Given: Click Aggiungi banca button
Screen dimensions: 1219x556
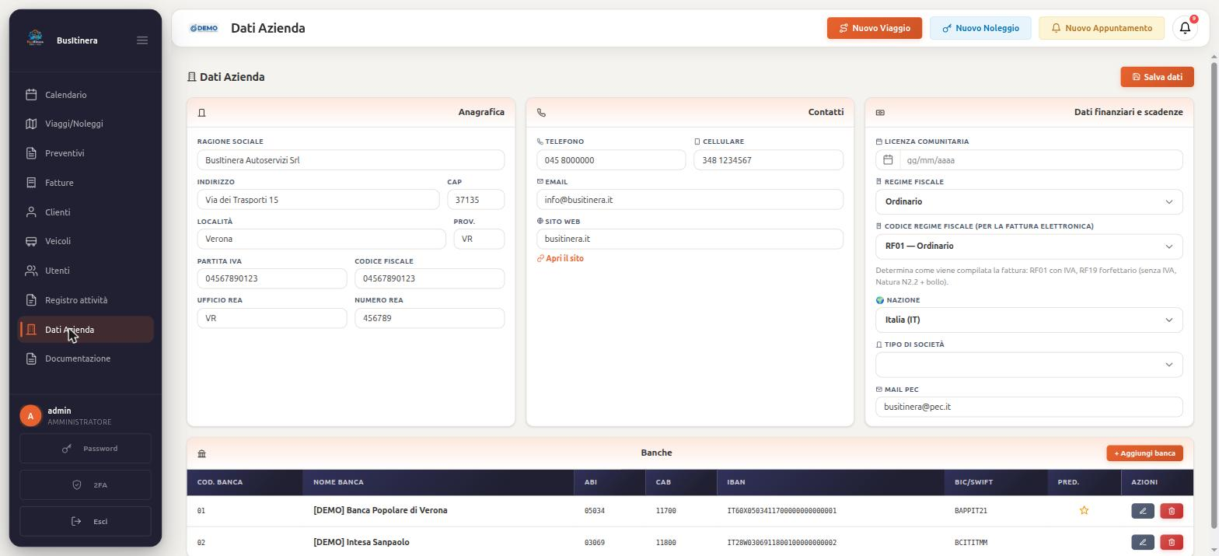Looking at the screenshot, I should [x=1144, y=453].
